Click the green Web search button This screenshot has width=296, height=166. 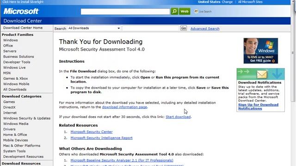185,11
